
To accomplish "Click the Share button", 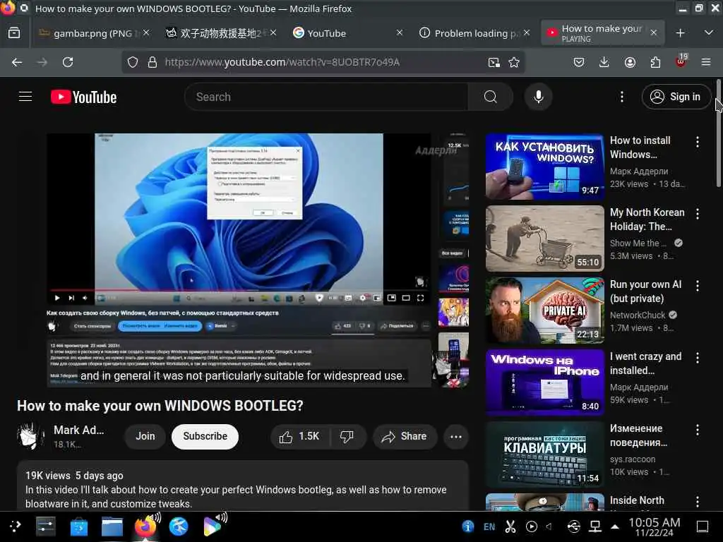I will [x=405, y=436].
